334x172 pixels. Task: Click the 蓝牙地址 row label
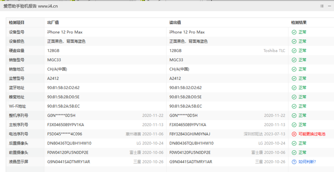(x=17, y=88)
